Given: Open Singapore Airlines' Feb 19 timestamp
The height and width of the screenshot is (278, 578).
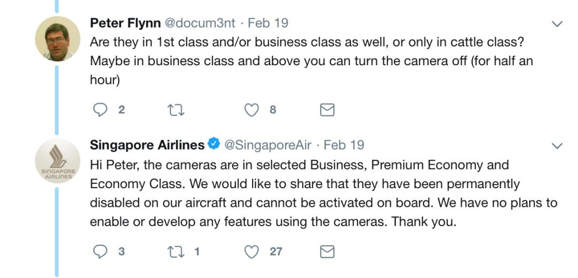Looking at the screenshot, I should click(344, 145).
